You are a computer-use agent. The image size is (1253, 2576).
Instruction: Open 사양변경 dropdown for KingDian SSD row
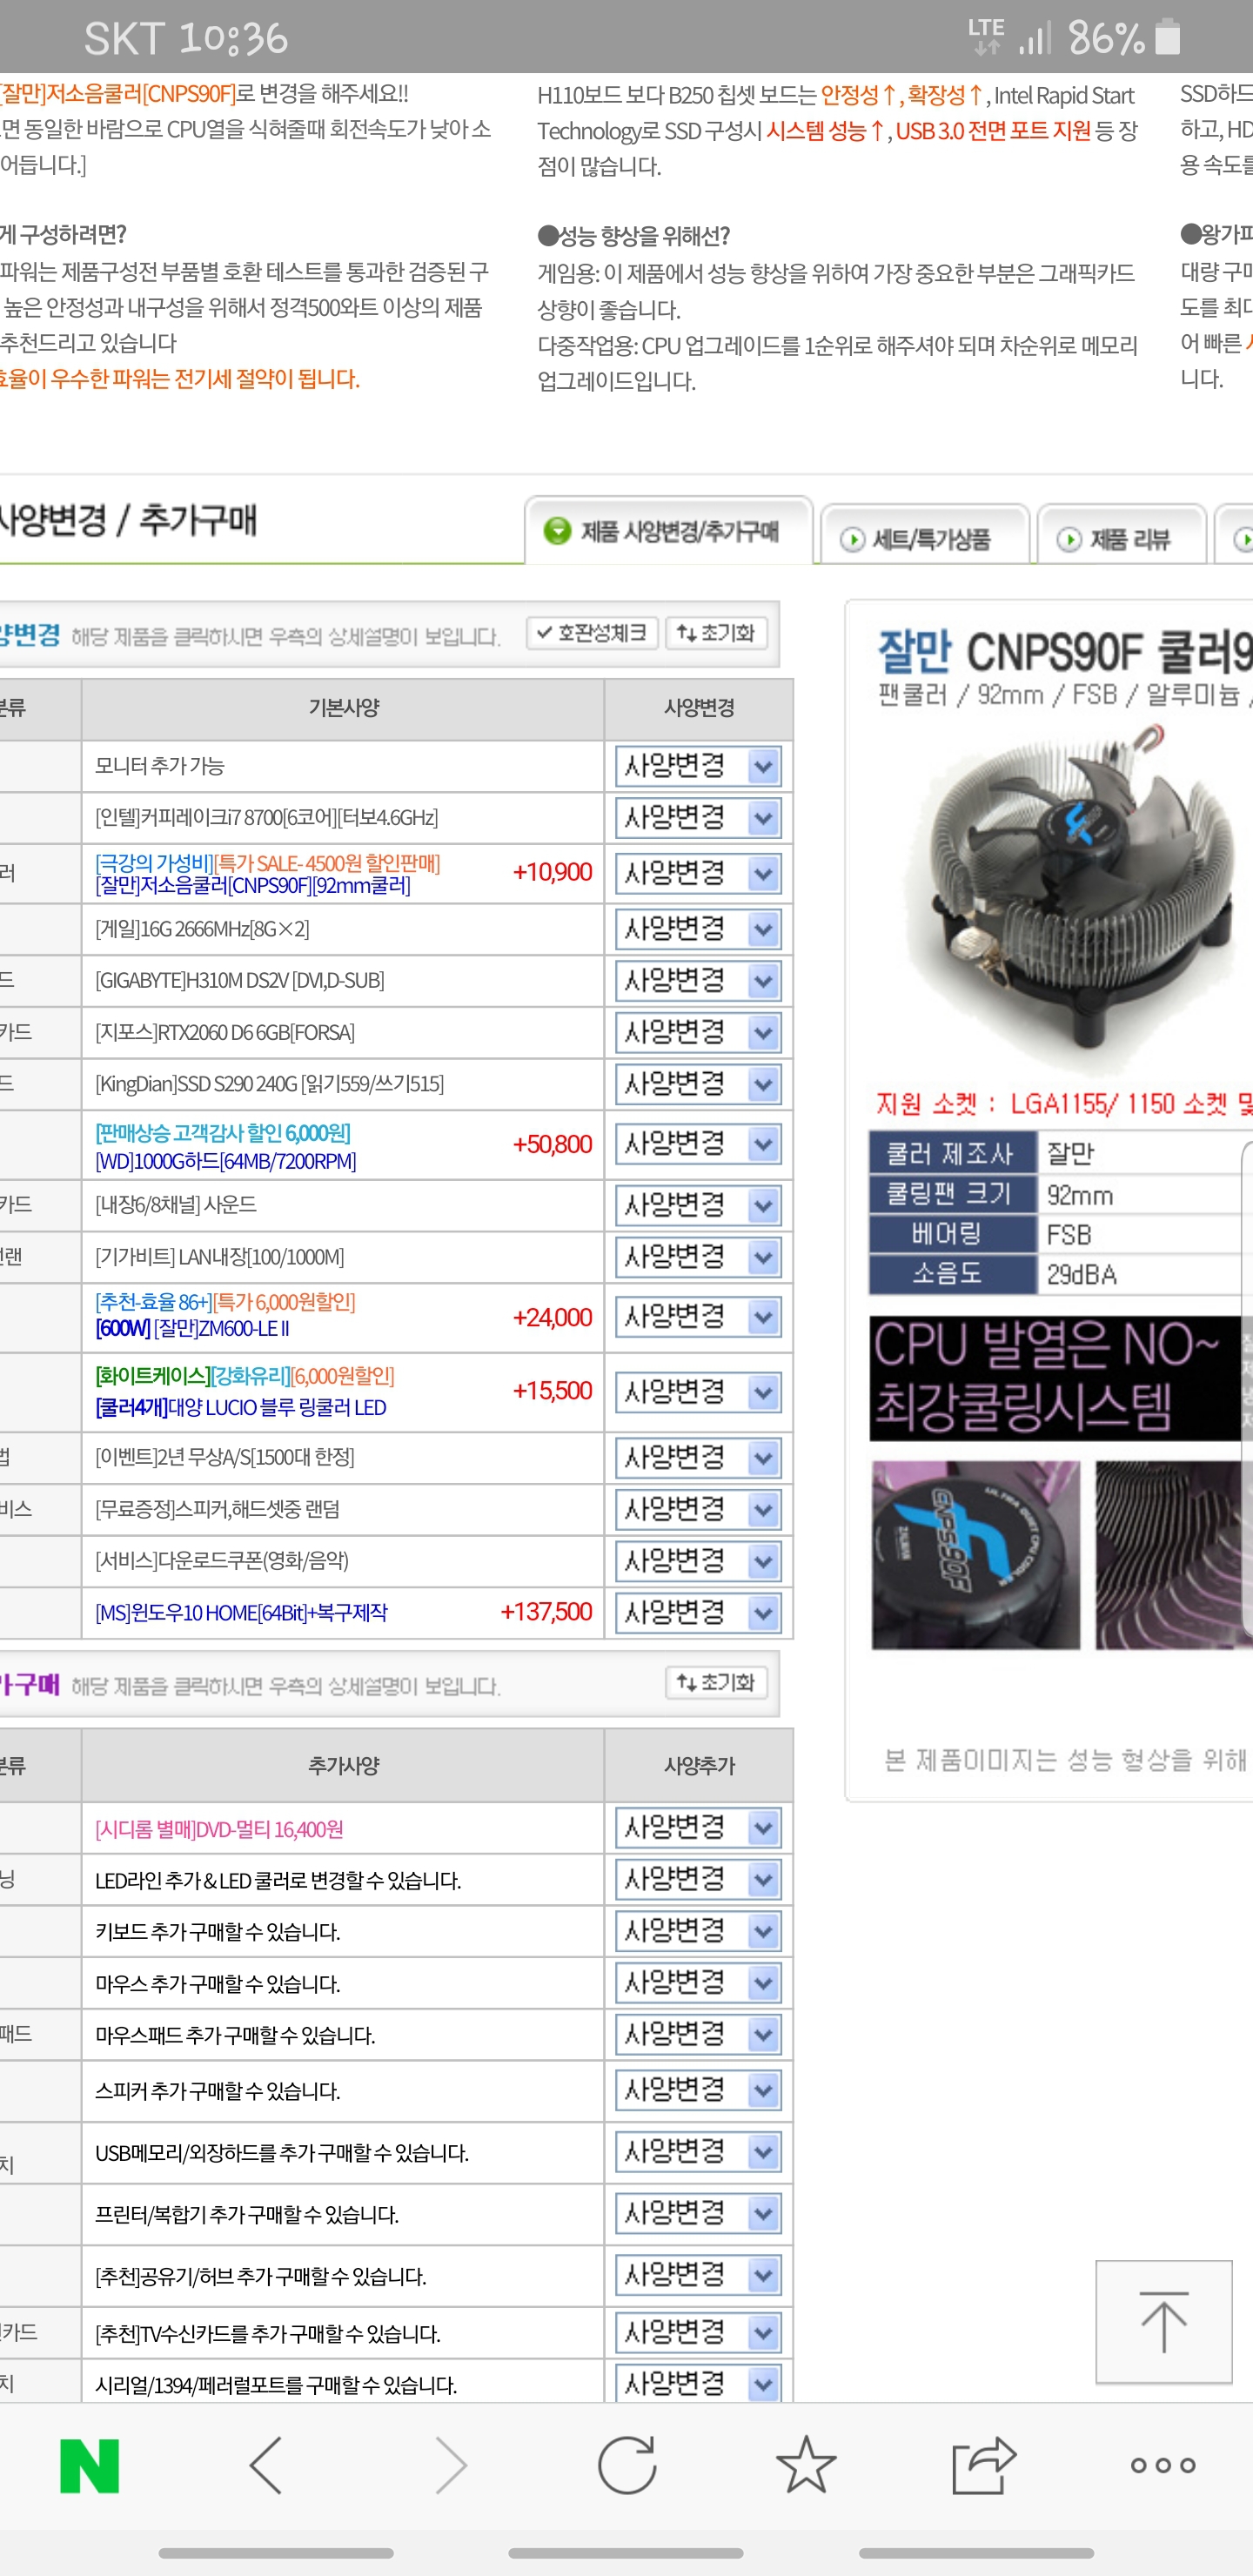pyautogui.click(x=698, y=1084)
